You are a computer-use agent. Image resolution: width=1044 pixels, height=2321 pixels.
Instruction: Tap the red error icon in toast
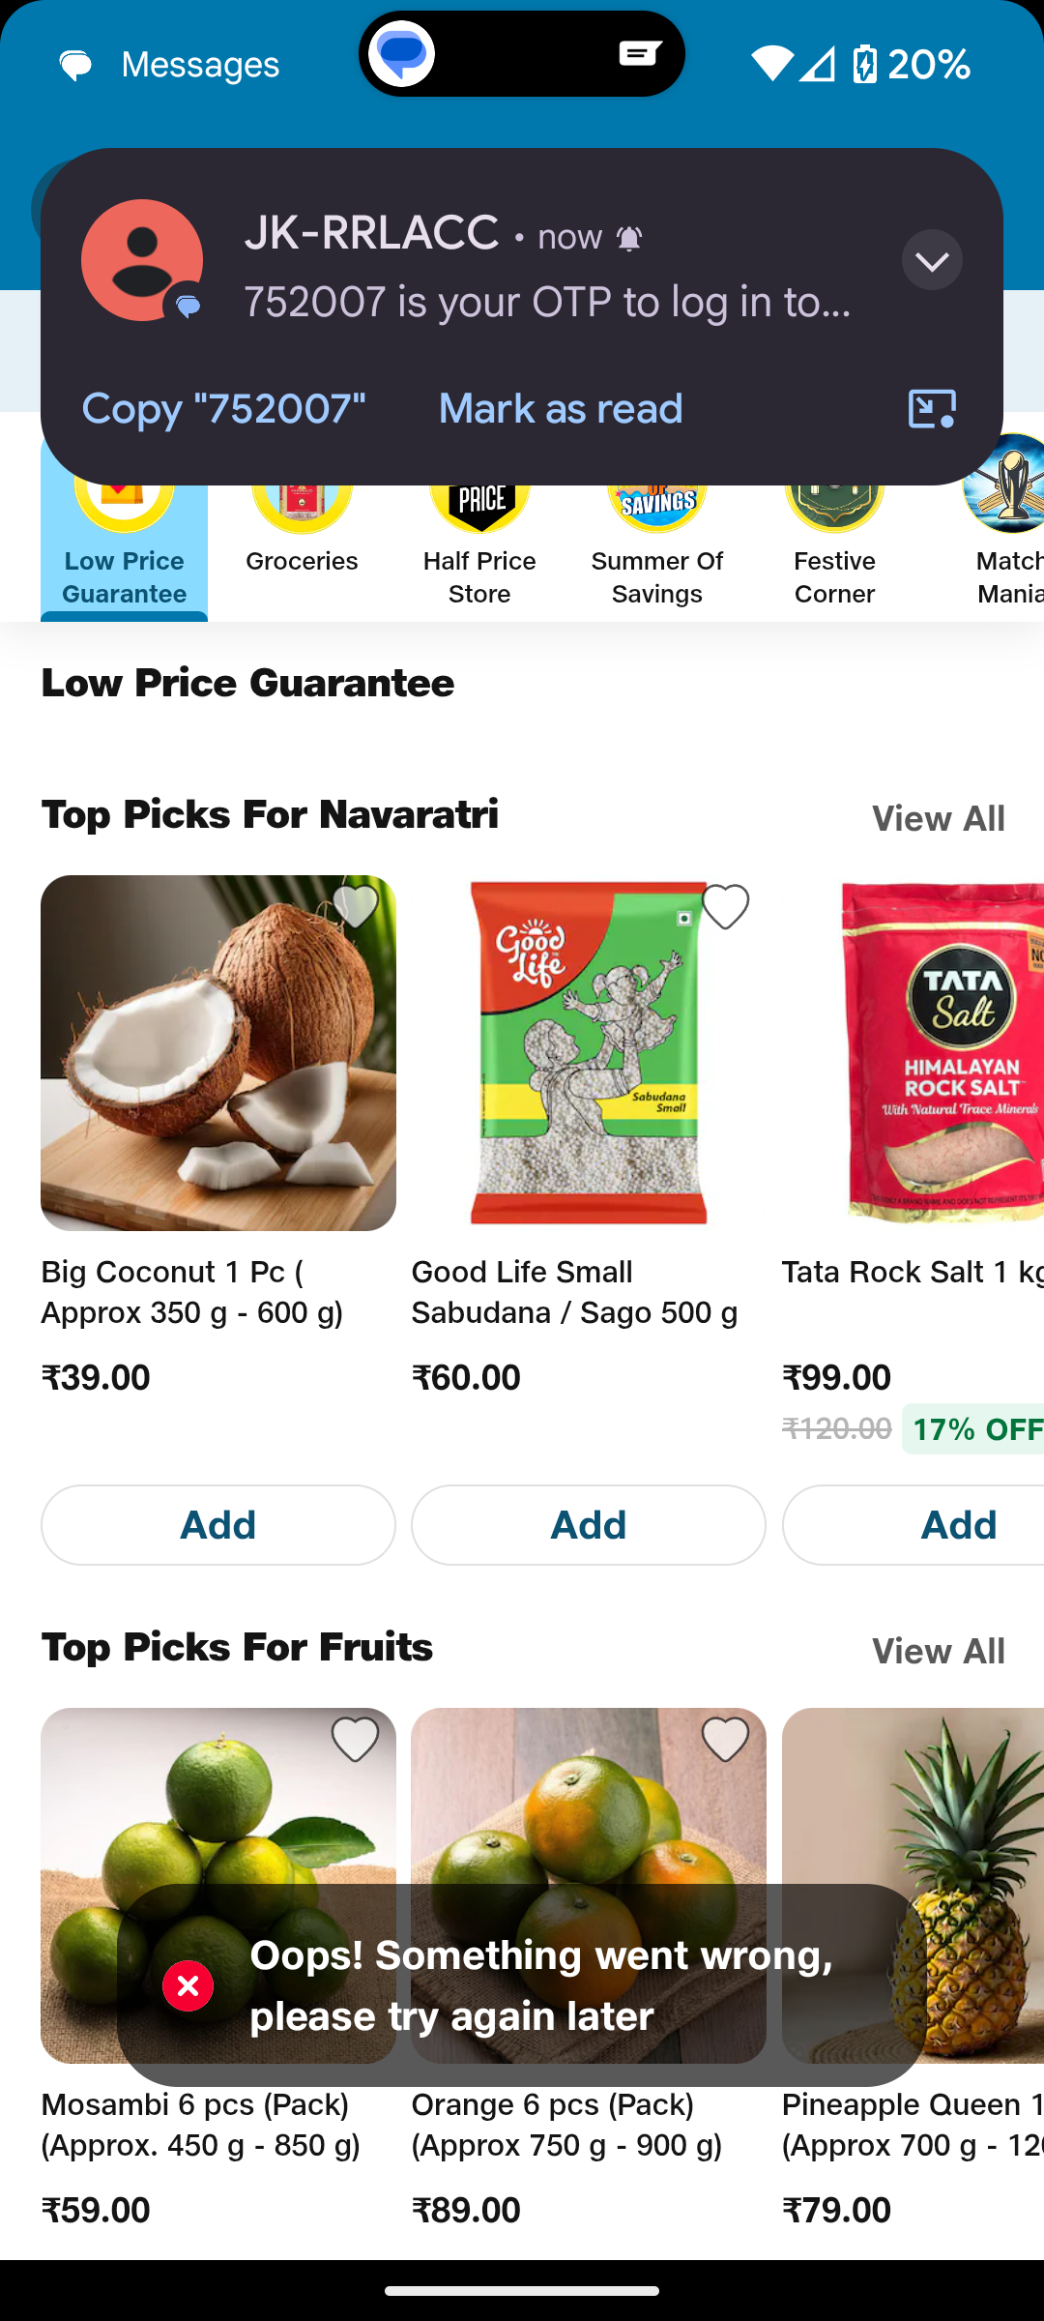188,1986
